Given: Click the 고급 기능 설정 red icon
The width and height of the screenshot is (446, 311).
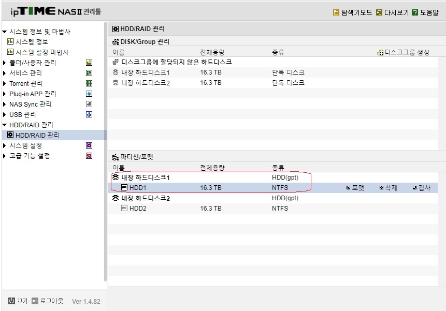Looking at the screenshot, I should (x=89, y=156).
